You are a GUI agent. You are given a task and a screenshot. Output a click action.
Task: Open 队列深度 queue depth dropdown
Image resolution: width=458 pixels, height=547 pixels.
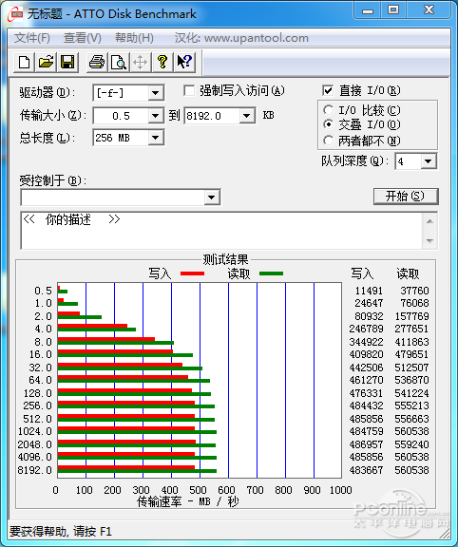pos(429,161)
